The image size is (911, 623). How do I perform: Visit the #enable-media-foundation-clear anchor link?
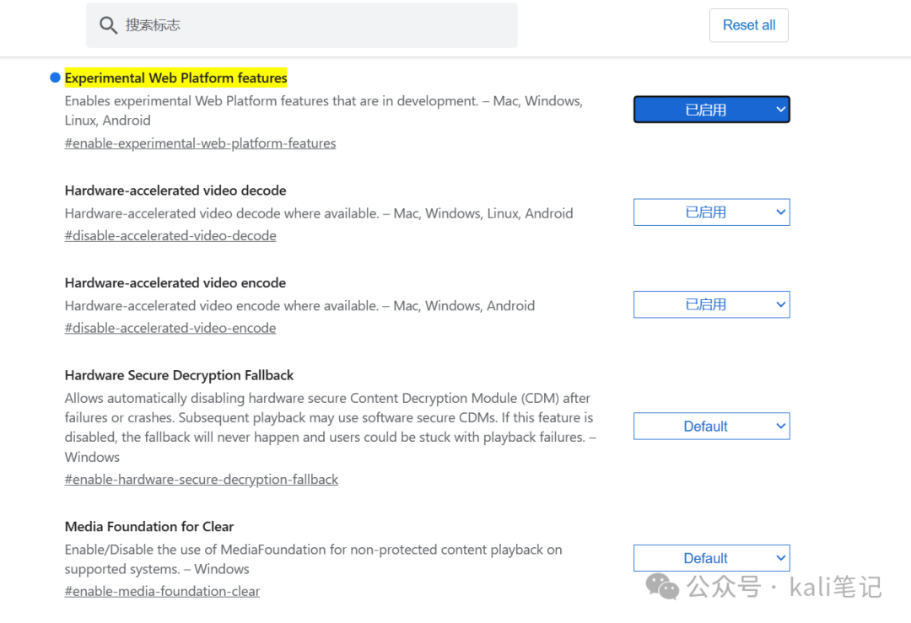coord(162,592)
